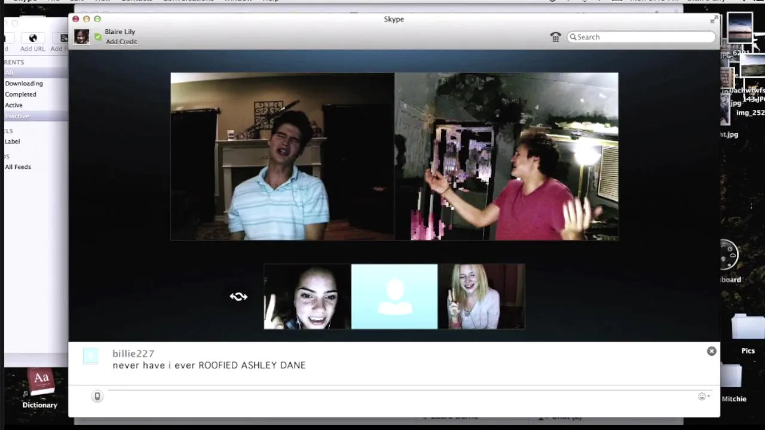The image size is (765, 430).
Task: Click the 'never have i ever ROOFIED ASHLEY DANE' message
Action: [209, 365]
